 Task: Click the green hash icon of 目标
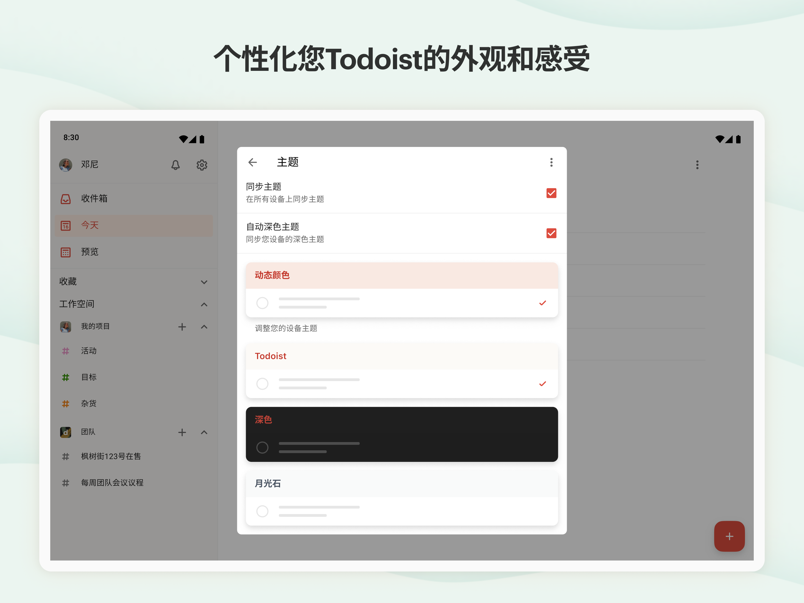pos(65,378)
